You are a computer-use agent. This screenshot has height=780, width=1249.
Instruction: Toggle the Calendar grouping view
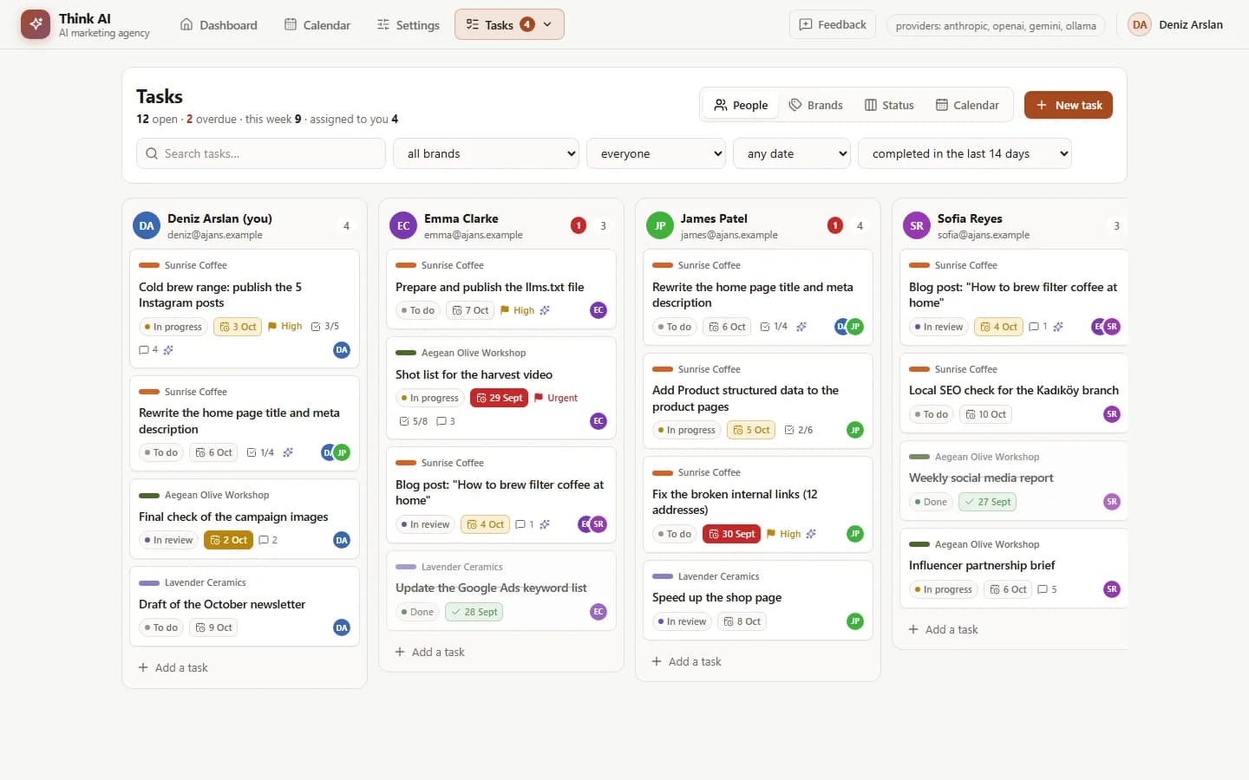point(967,105)
